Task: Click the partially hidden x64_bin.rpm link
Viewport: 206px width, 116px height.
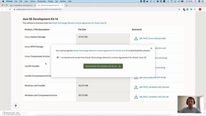Action: (x=161, y=48)
